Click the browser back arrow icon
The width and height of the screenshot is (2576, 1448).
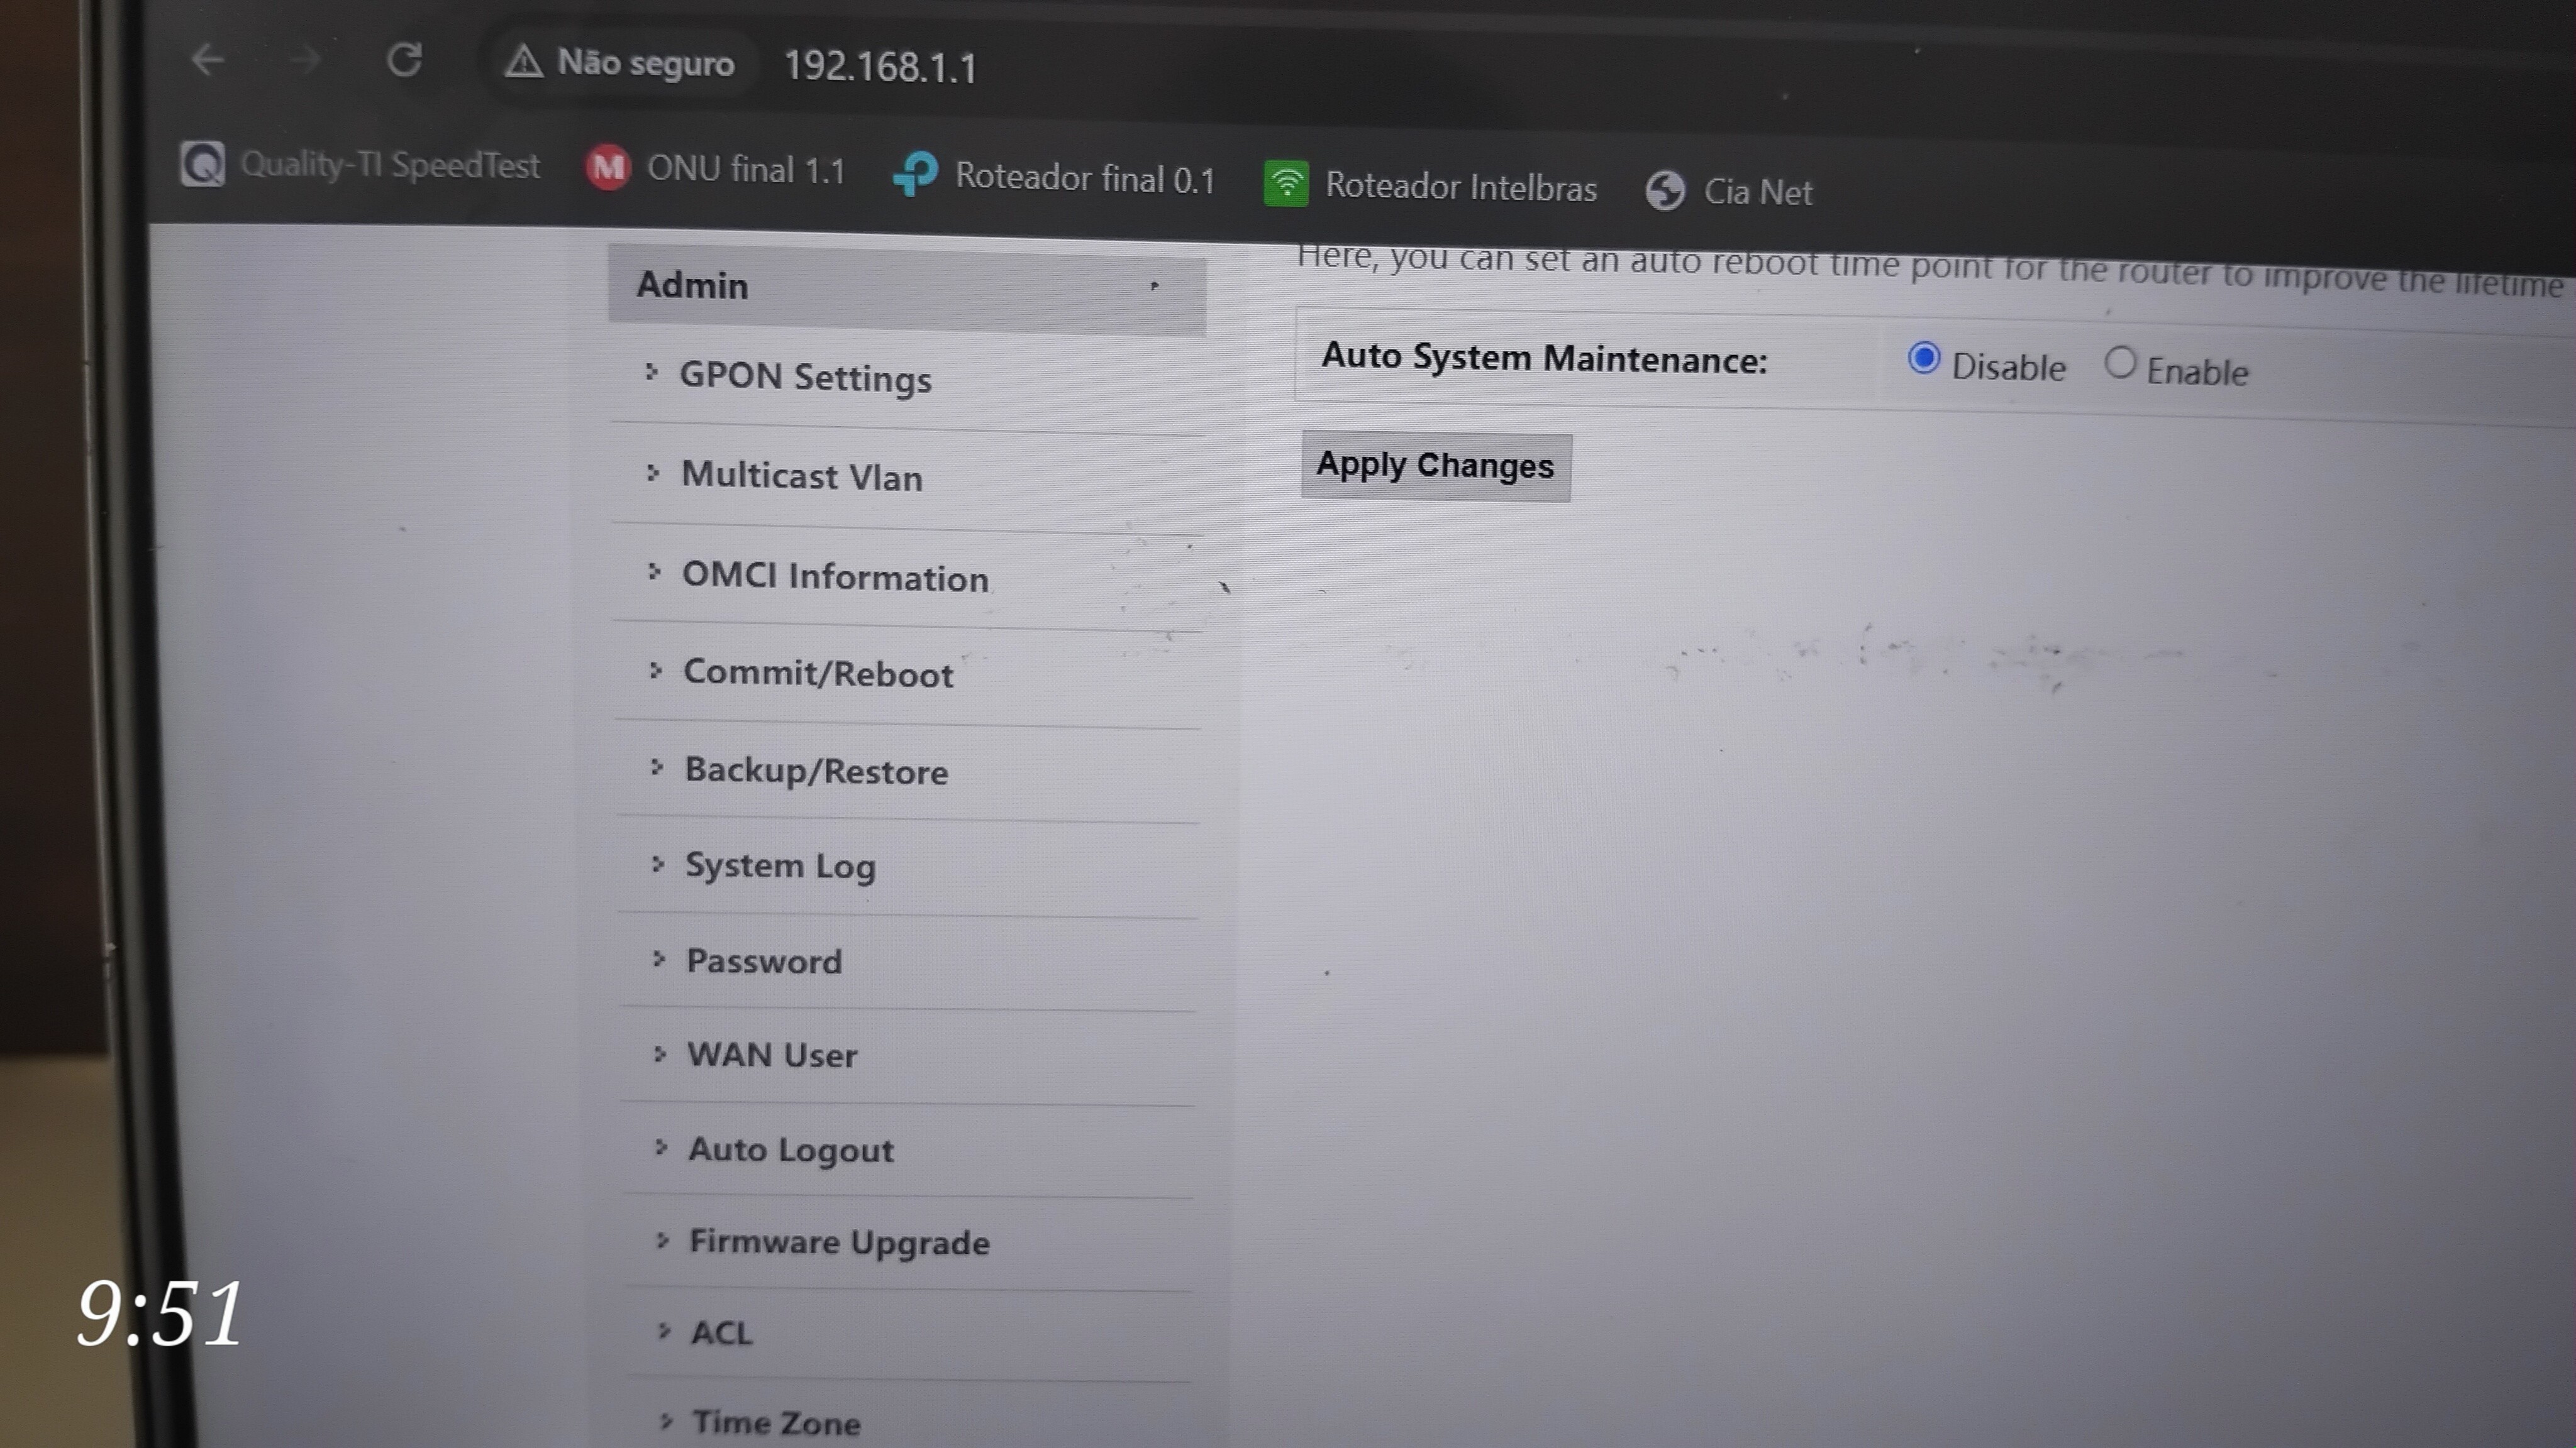(x=207, y=59)
